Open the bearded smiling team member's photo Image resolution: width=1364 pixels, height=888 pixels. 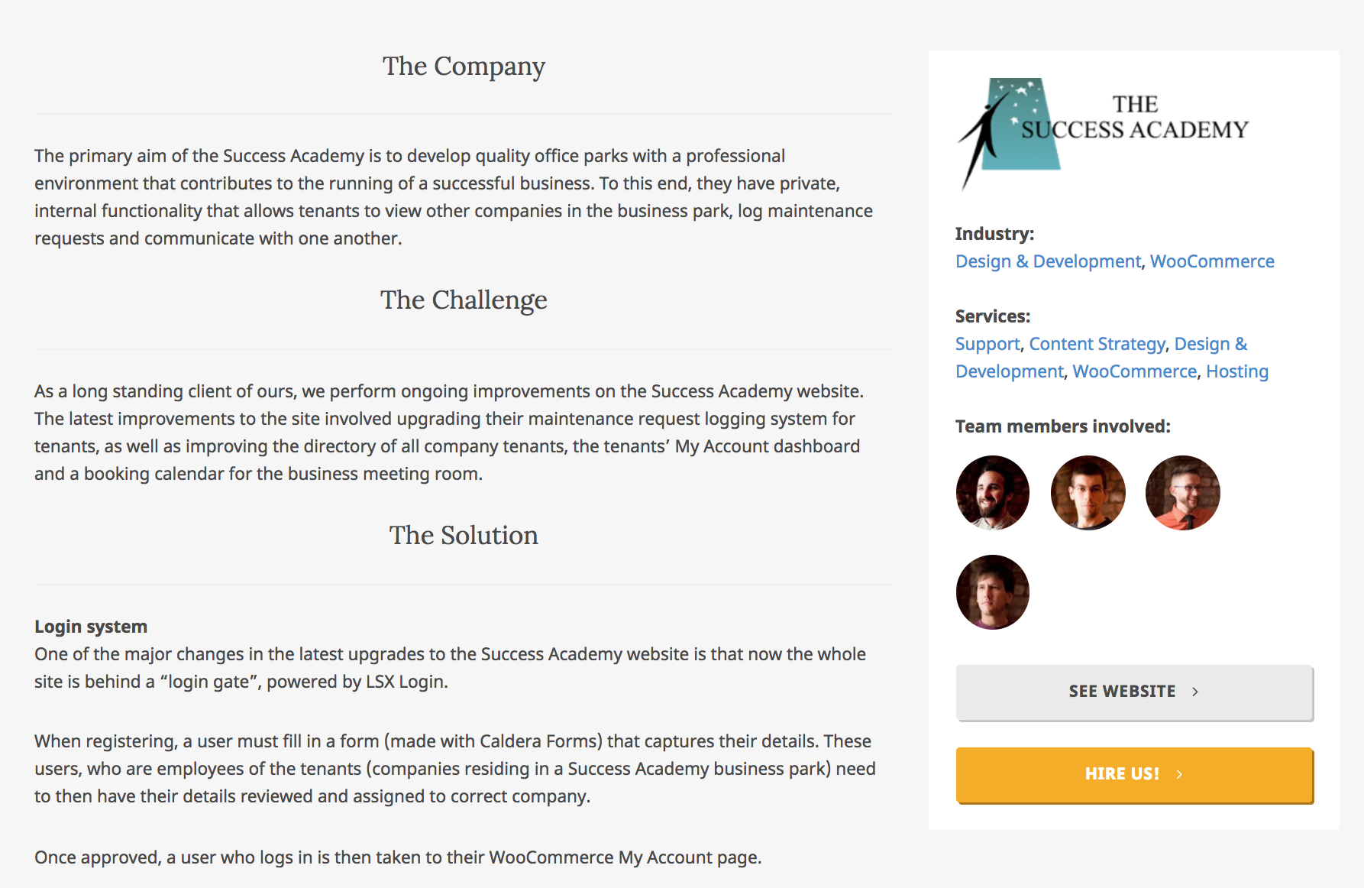pyautogui.click(x=993, y=493)
